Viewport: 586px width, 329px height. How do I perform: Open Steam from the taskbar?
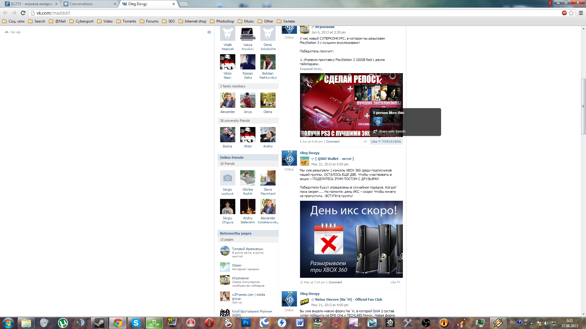99,323
